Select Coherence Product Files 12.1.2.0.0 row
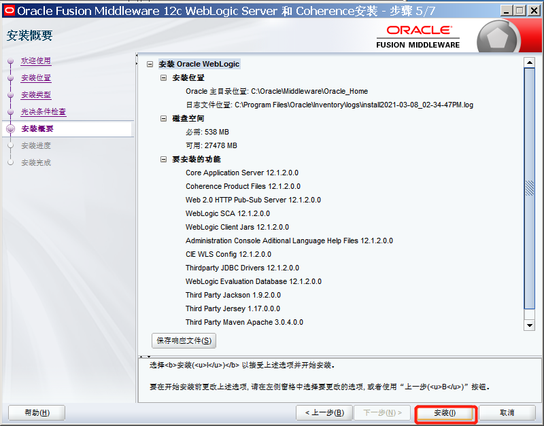The width and height of the screenshot is (544, 426). pyautogui.click(x=243, y=186)
